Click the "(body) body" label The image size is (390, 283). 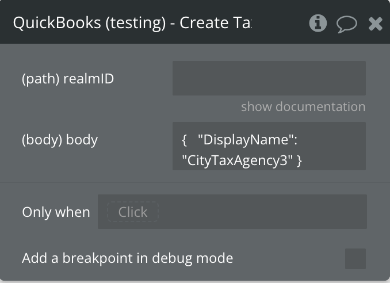(60, 140)
